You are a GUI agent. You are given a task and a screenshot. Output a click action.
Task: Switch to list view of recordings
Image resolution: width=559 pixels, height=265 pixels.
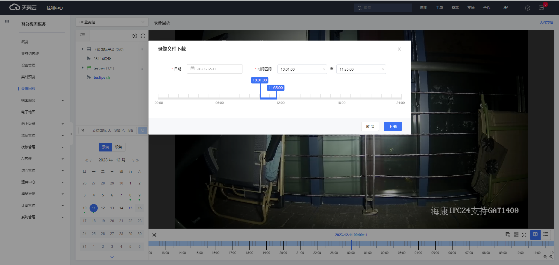(546, 234)
